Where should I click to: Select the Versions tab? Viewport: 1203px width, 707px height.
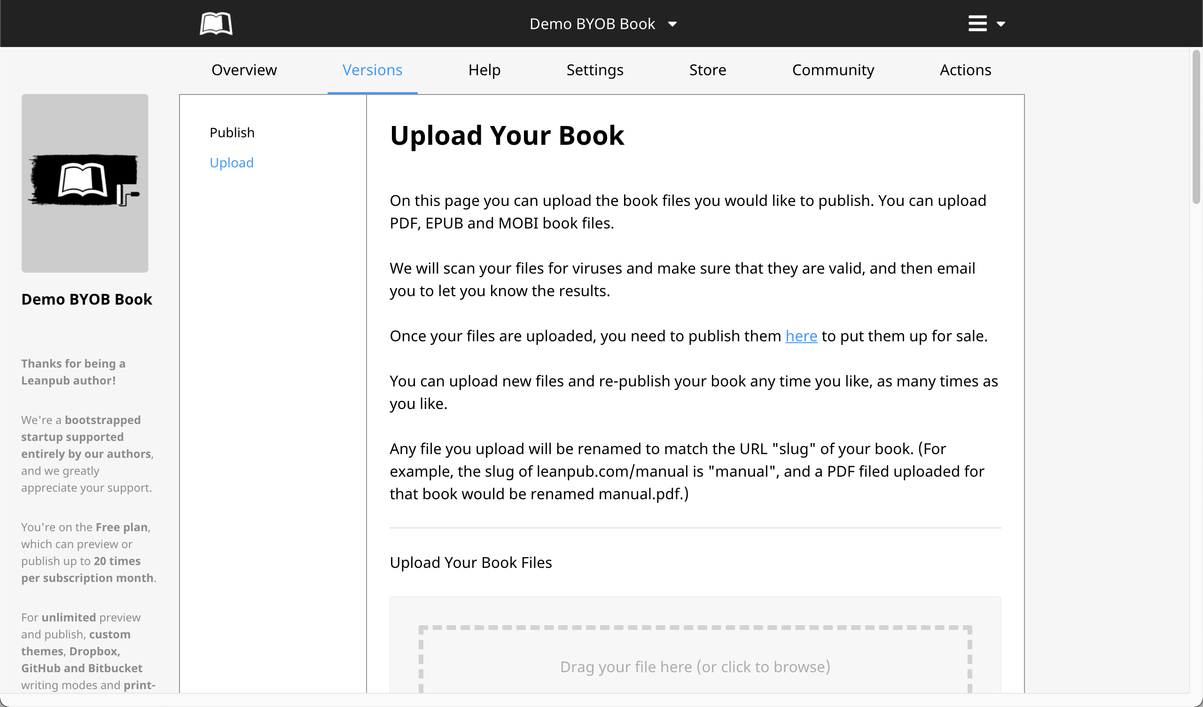click(372, 70)
